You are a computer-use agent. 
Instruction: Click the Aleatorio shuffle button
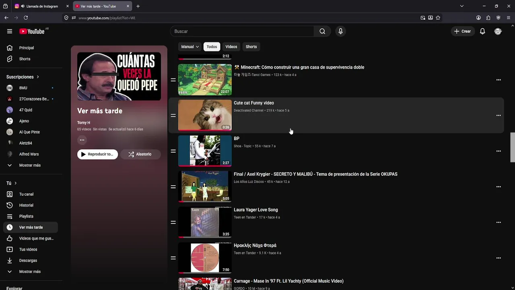140,154
